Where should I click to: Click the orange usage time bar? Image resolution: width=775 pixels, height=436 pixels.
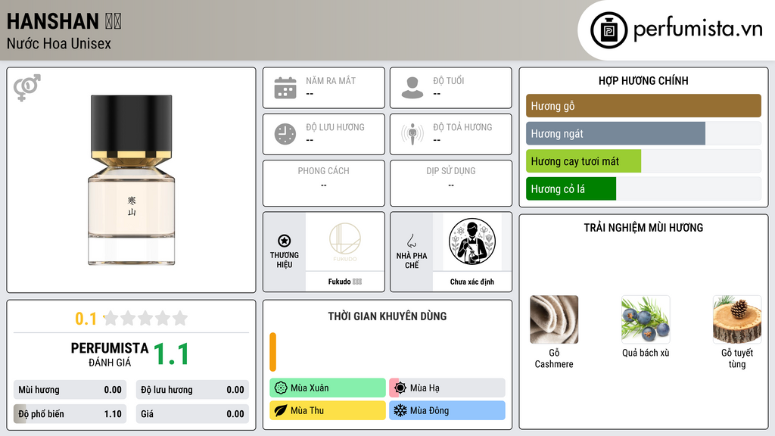272,352
